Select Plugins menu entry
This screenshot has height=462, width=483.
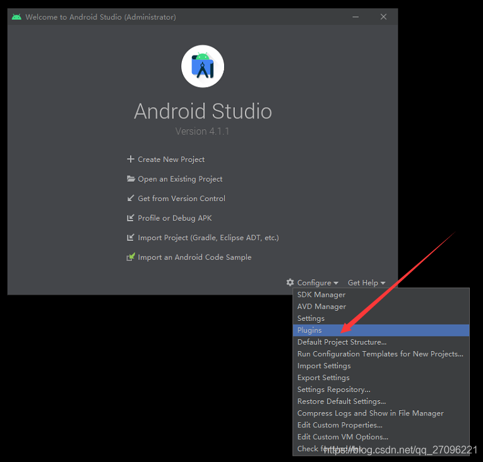coord(381,330)
